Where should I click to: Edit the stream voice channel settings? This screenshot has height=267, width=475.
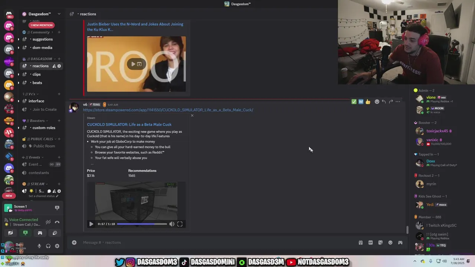click(59, 191)
